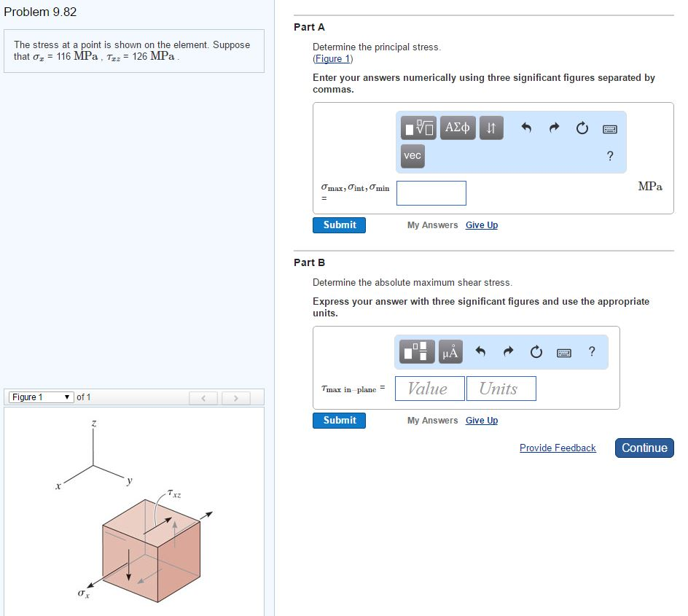
Task: Open the Figure 1 selector dropdown
Action: 42,397
